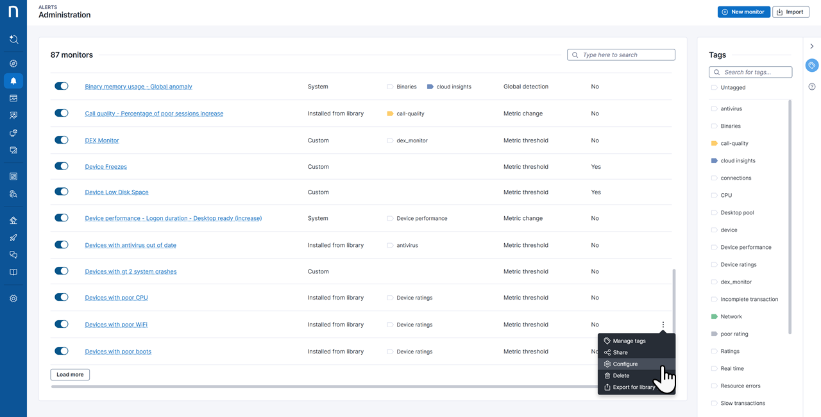
Task: Click the Nexthink logo icon
Action: tap(13, 12)
